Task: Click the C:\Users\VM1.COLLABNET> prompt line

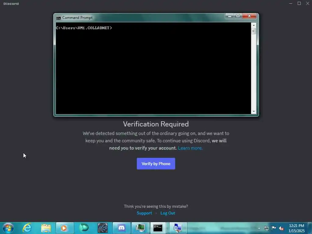Action: tap(84, 28)
